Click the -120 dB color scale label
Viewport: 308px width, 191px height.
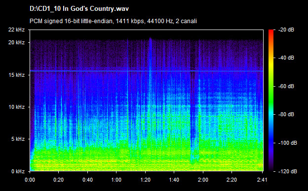point(288,171)
